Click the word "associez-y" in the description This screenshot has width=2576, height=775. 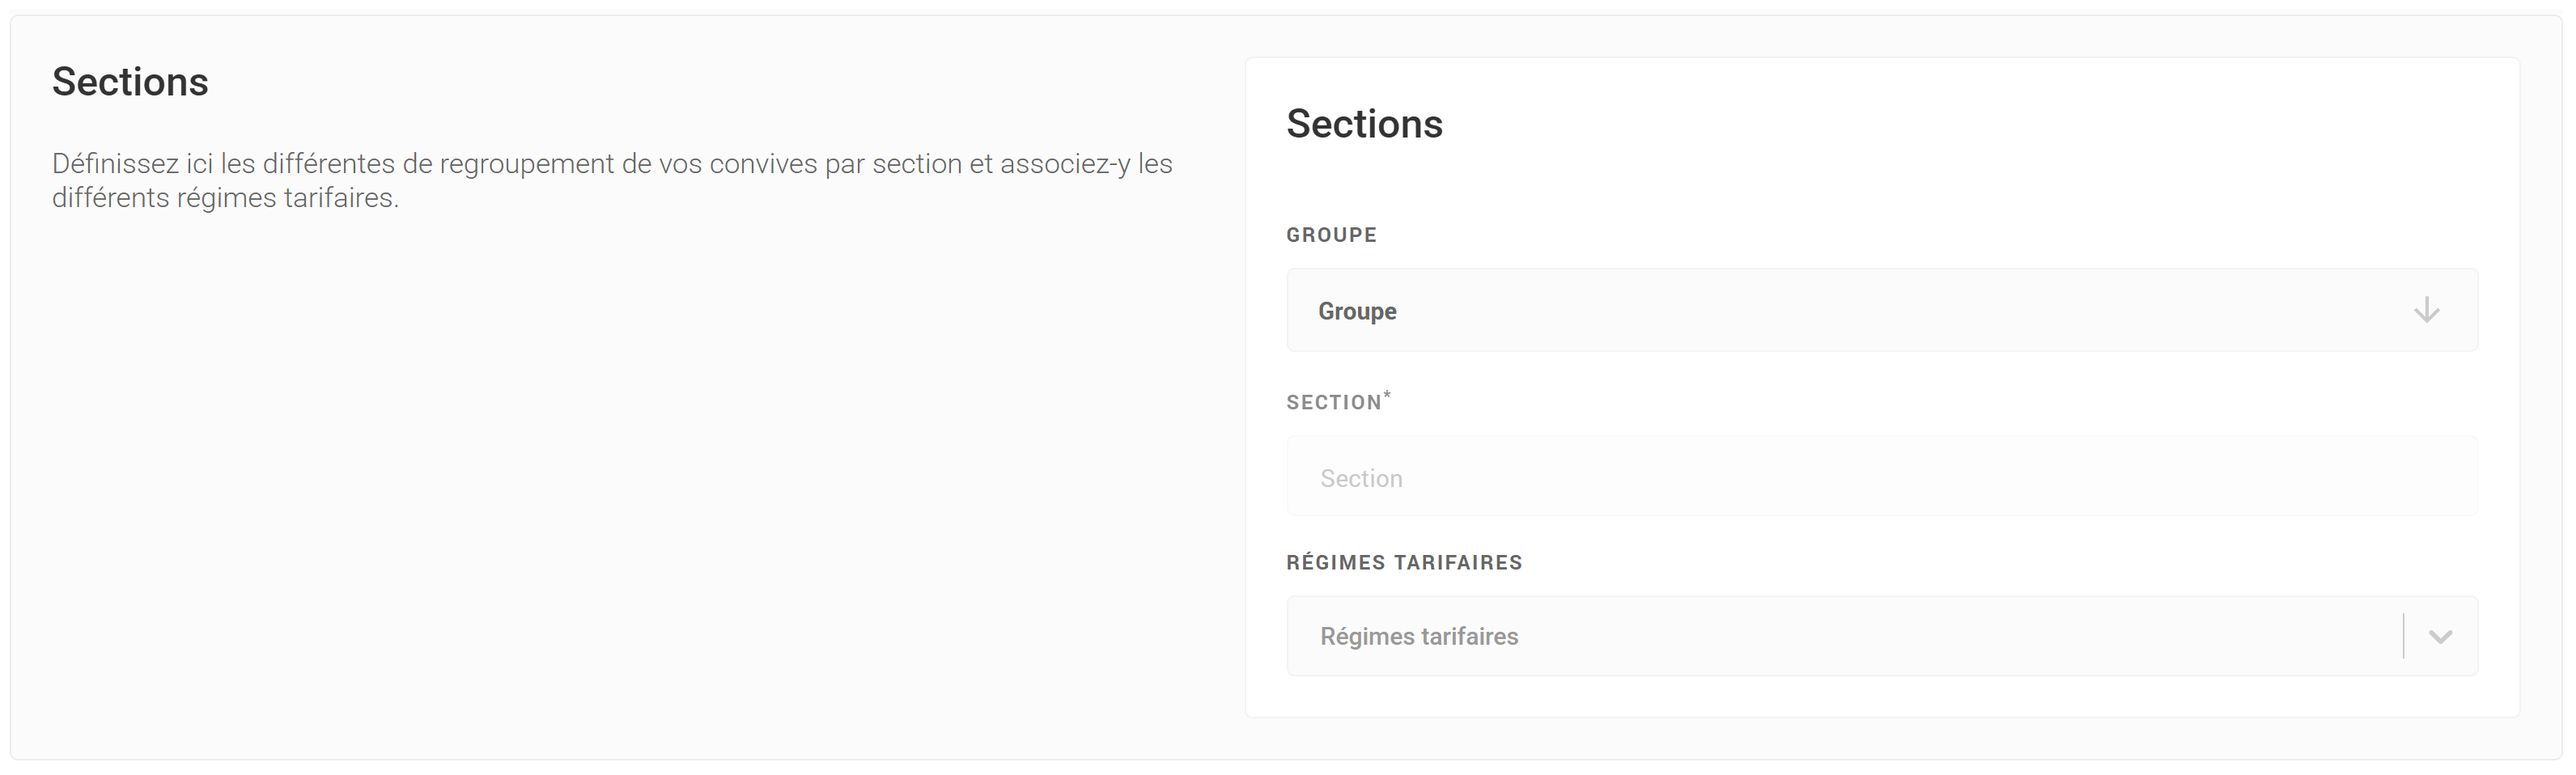[1065, 164]
